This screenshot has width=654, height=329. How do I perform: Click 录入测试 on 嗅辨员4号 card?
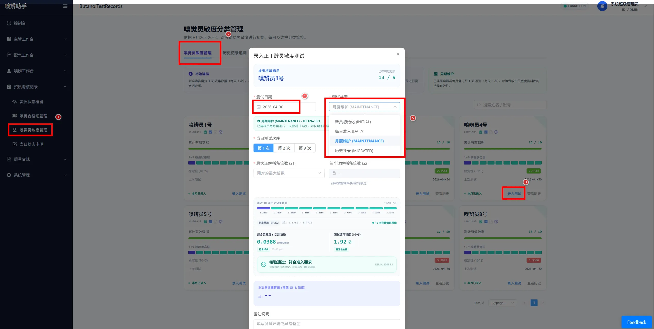(514, 194)
